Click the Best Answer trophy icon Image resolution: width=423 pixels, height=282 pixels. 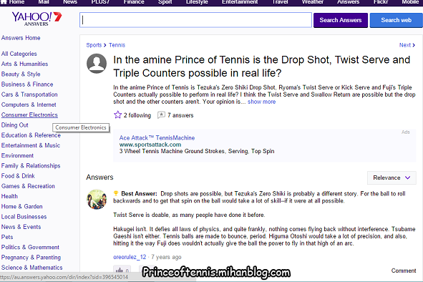[116, 193]
